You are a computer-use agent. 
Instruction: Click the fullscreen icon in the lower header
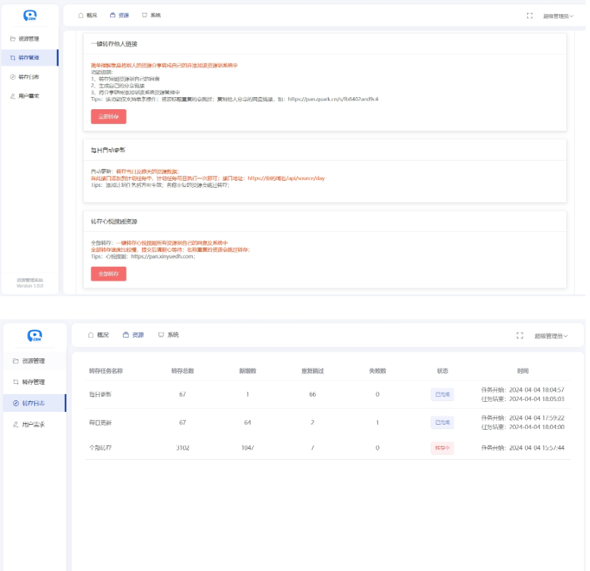519,335
